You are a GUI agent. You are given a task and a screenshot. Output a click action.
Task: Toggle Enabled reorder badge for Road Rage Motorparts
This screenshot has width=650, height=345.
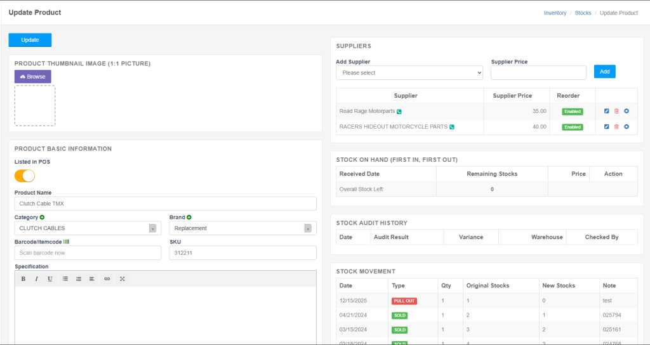click(x=572, y=111)
